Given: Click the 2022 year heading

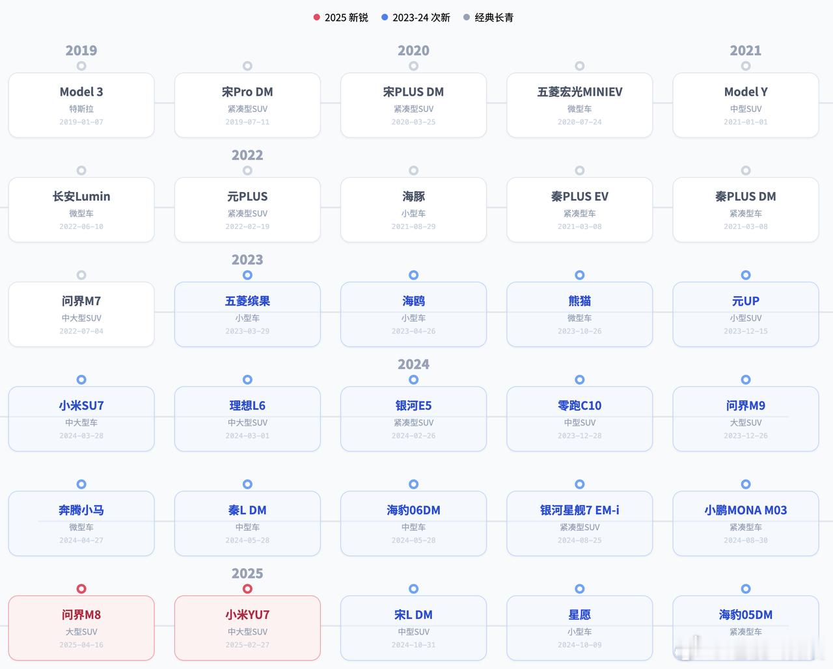Looking at the screenshot, I should (x=247, y=155).
